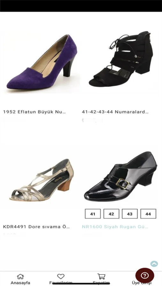The width and height of the screenshot is (162, 287).
Task: Open the 1952 Eflatun Büyük Nu… product title
Action: click(35, 112)
